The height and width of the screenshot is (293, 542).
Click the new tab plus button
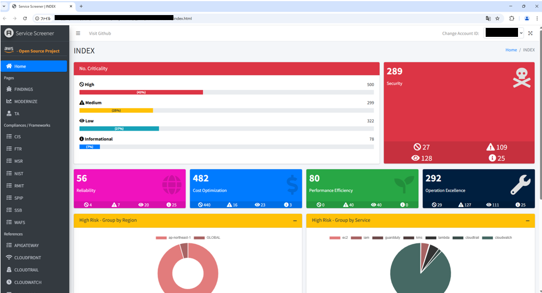click(81, 6)
